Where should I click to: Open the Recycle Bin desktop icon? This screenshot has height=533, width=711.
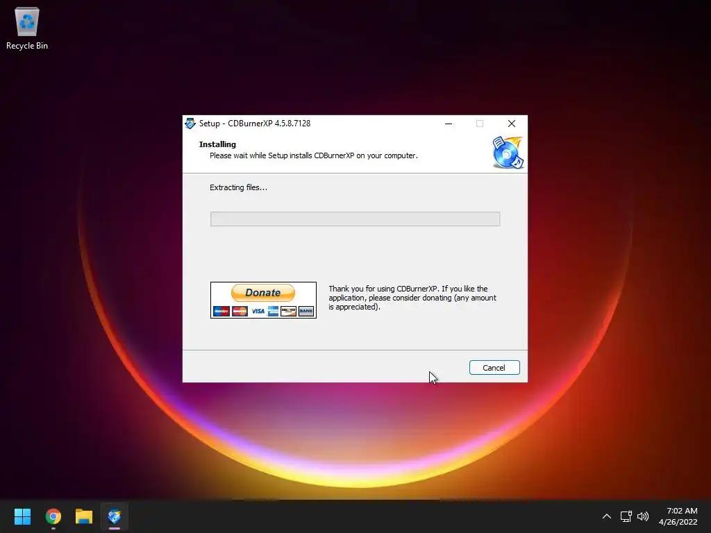pos(27,28)
